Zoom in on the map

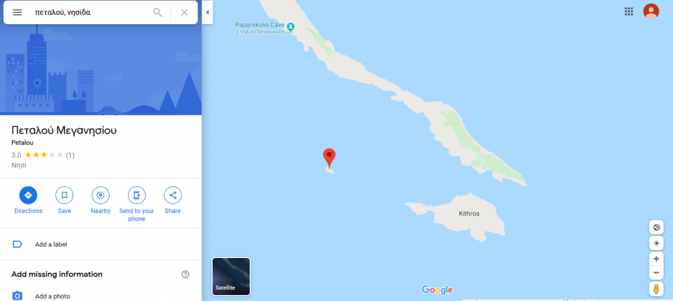(x=656, y=259)
